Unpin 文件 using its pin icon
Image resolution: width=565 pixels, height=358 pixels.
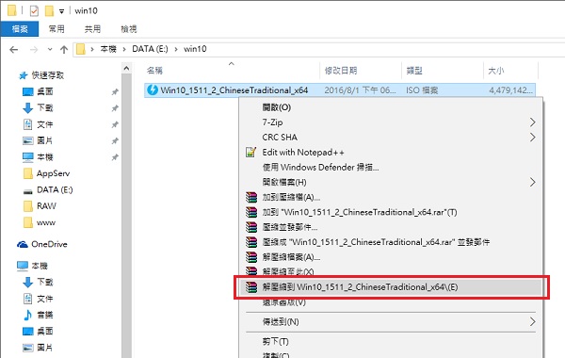[x=115, y=124]
